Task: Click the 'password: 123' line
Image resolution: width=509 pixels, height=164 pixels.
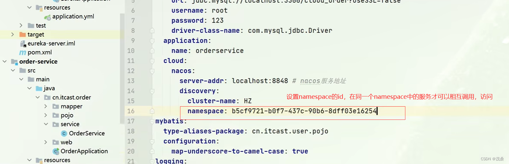Action: click(x=197, y=20)
